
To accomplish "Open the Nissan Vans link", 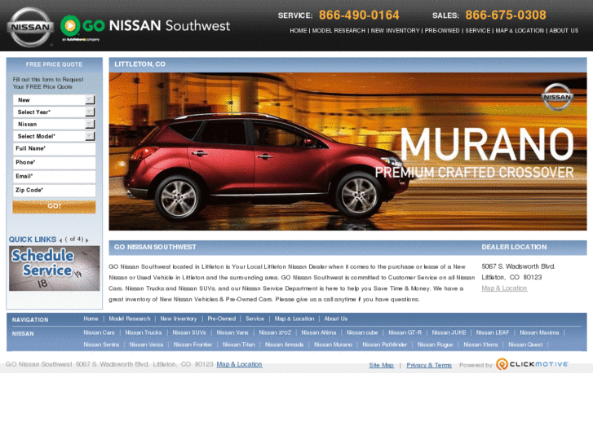I will click(x=232, y=333).
